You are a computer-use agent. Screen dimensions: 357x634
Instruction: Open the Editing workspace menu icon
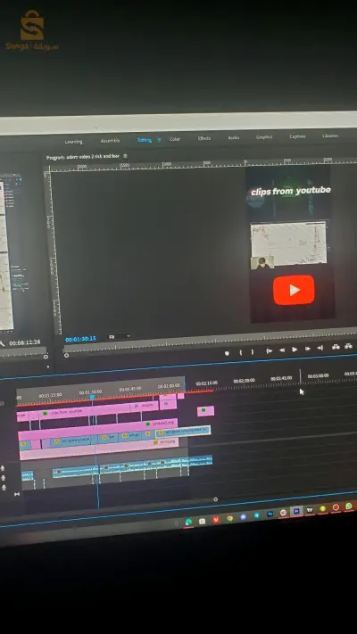click(159, 140)
